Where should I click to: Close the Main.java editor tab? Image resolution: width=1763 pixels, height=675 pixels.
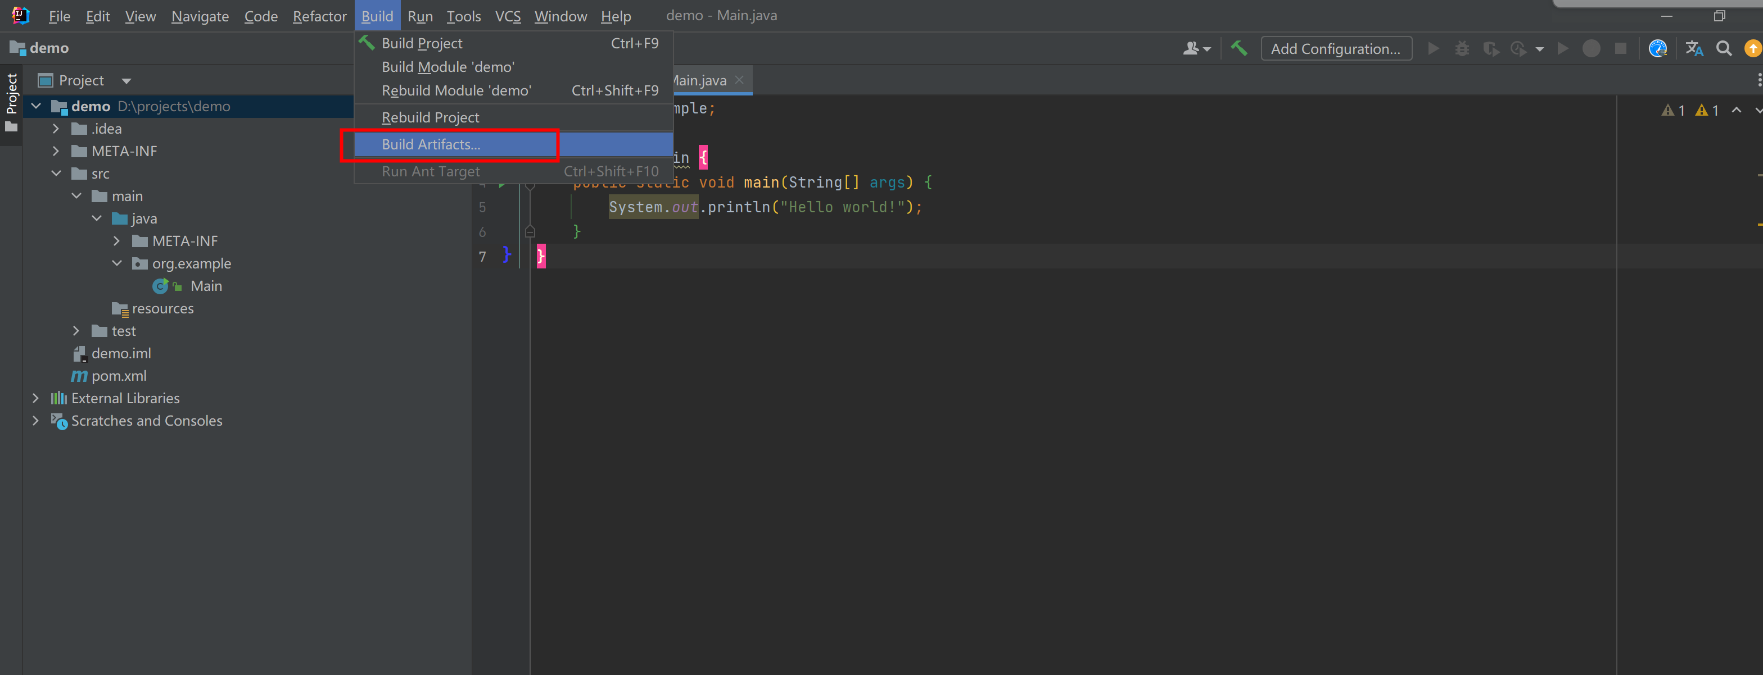739,80
